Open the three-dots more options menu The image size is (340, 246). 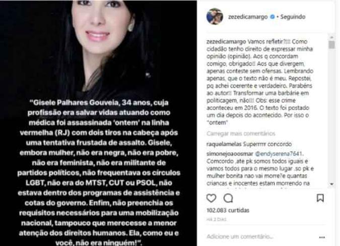click(x=322, y=237)
